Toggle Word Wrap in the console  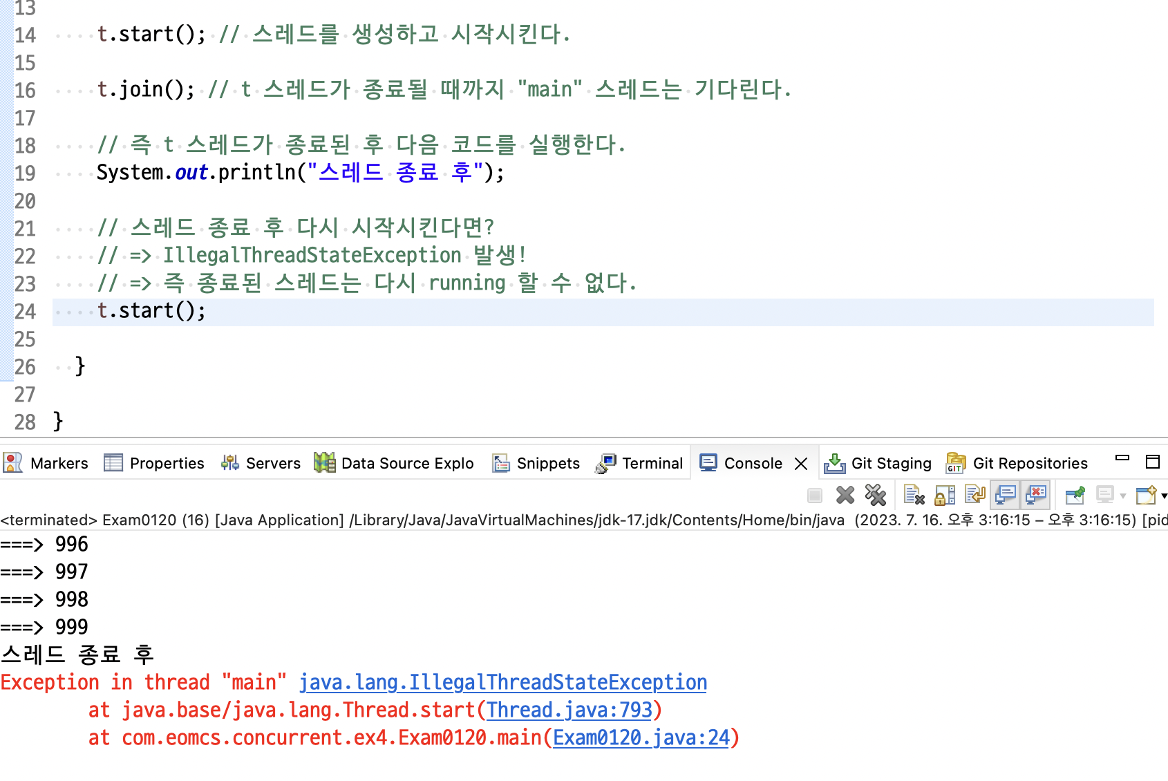point(975,495)
